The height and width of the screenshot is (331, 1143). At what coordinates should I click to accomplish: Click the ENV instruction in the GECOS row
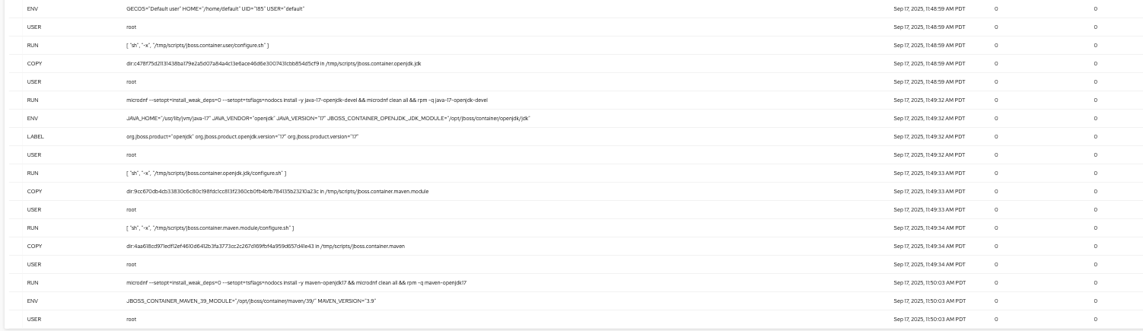click(x=32, y=9)
